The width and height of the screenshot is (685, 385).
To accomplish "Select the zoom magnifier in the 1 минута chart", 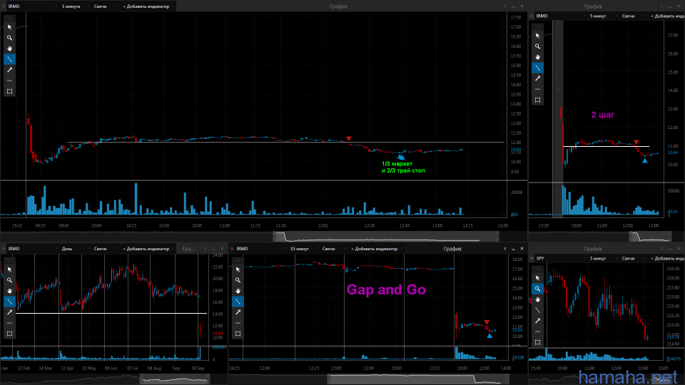I will (9, 38).
